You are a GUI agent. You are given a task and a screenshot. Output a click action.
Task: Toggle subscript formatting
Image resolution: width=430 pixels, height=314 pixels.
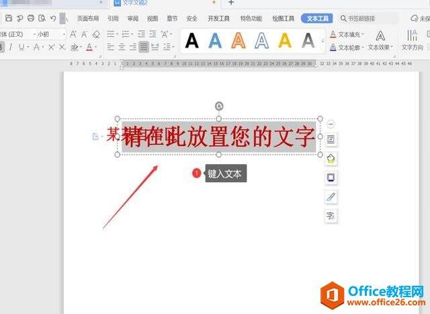pos(62,47)
